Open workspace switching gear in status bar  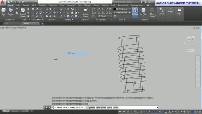coord(179,111)
